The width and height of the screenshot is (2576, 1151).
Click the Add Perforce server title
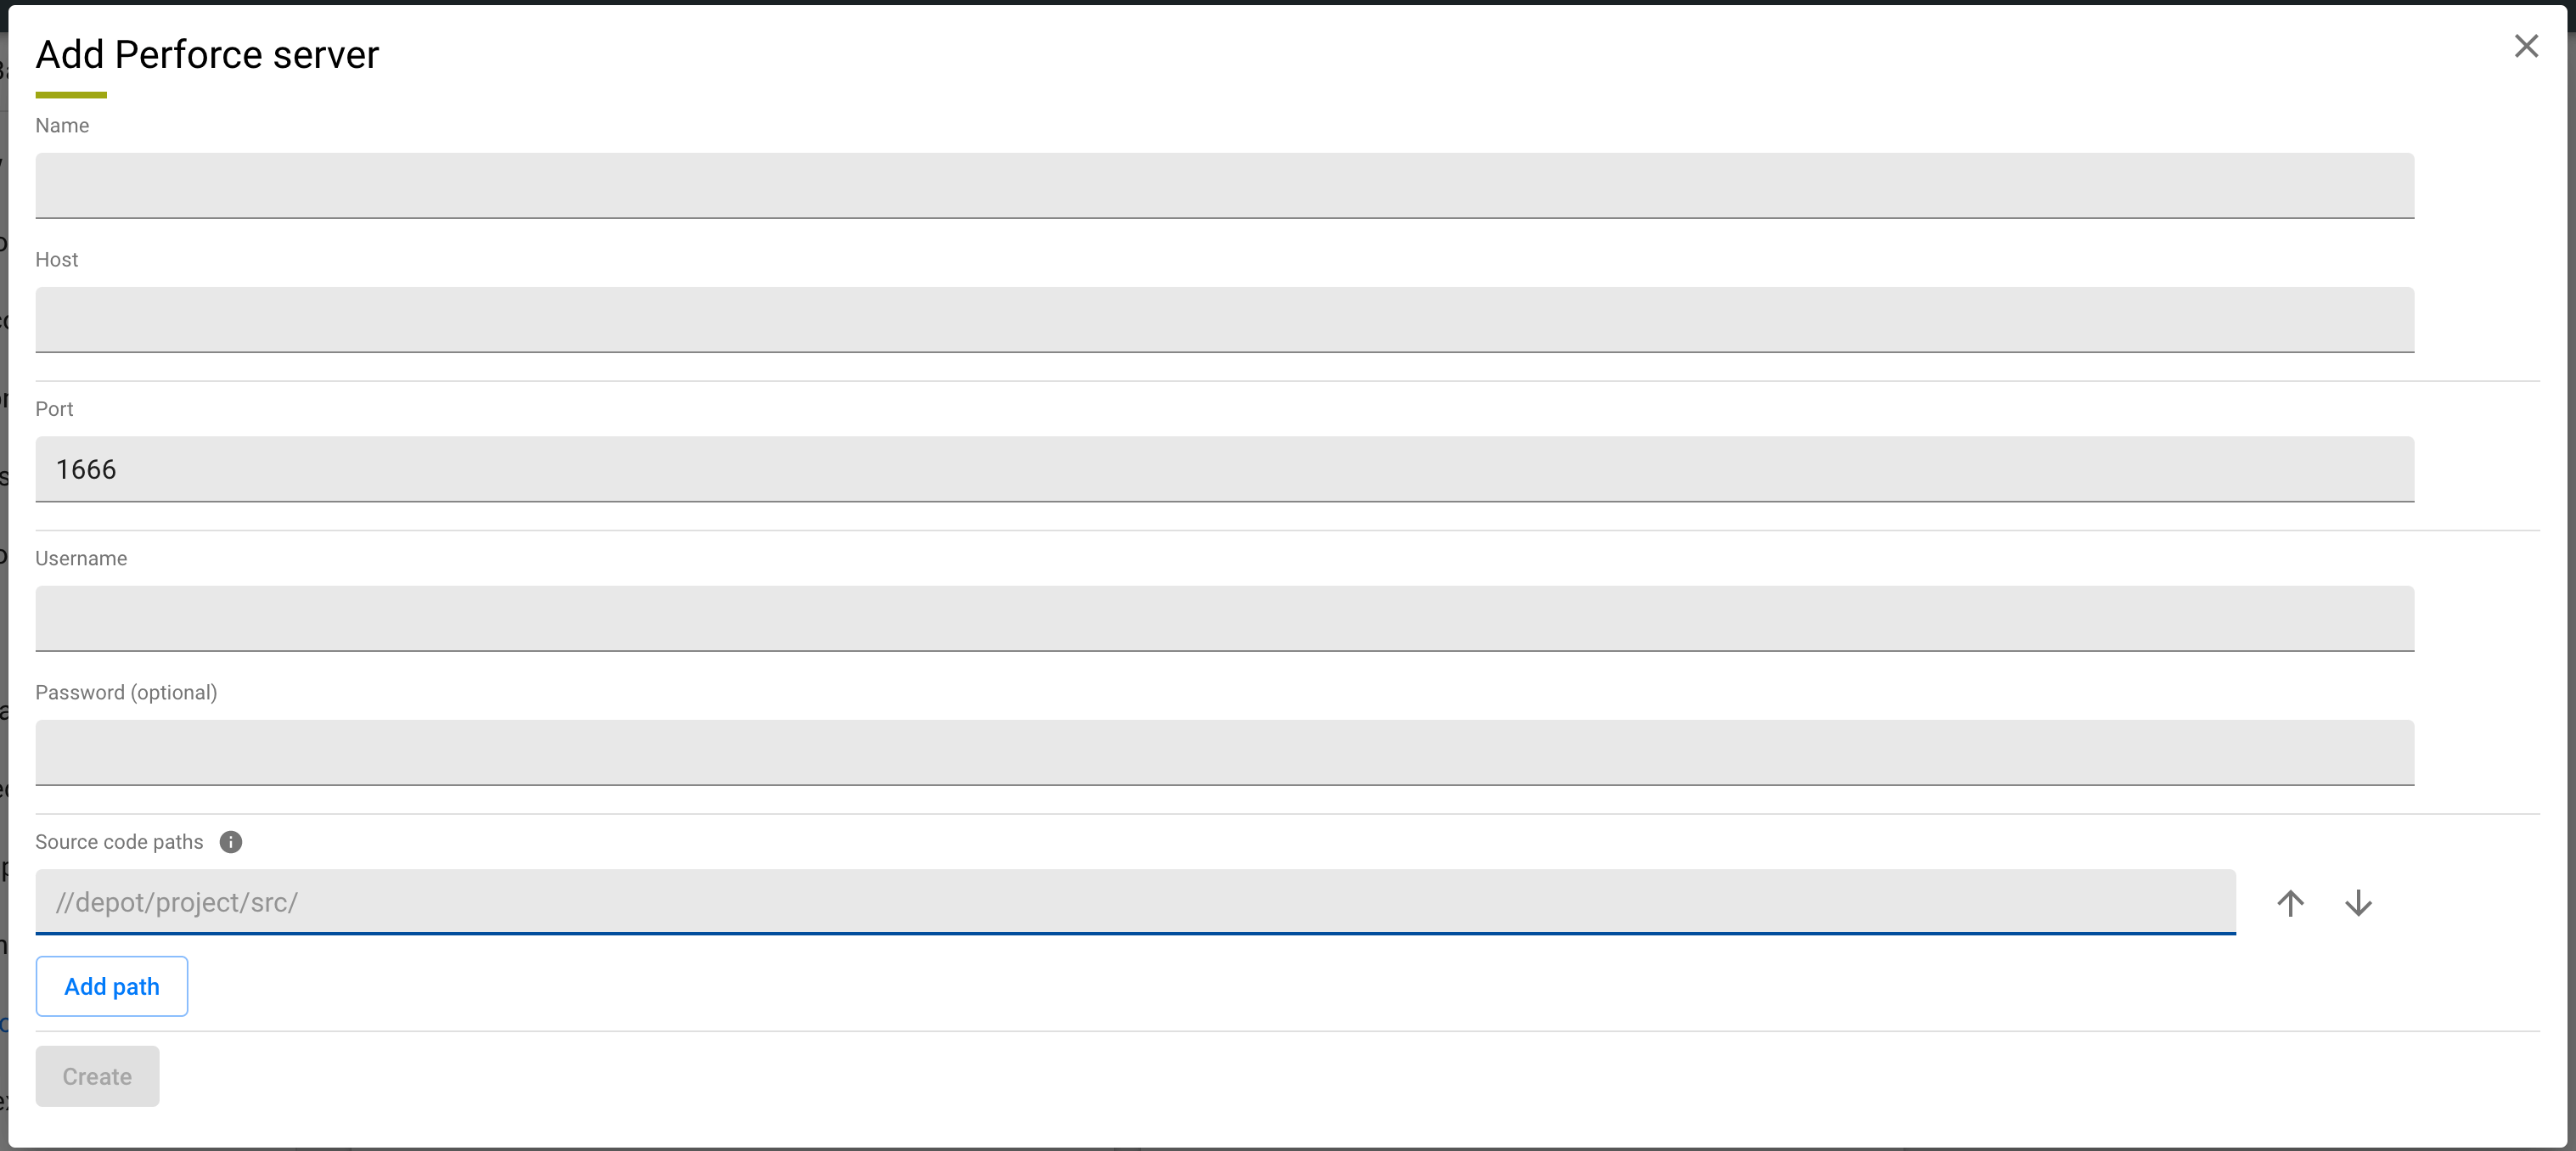pos(207,55)
